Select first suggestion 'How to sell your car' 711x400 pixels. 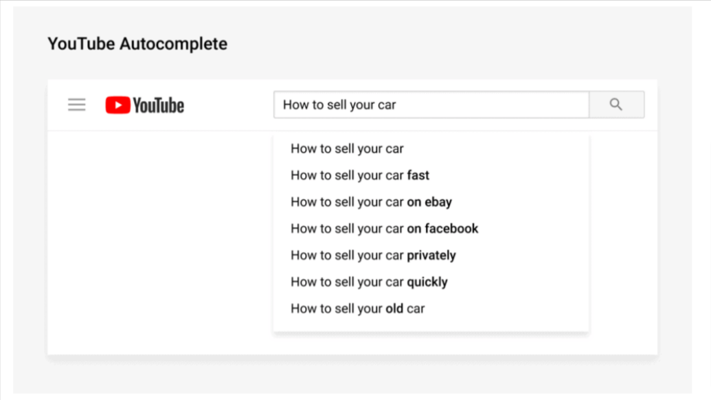[431, 148]
